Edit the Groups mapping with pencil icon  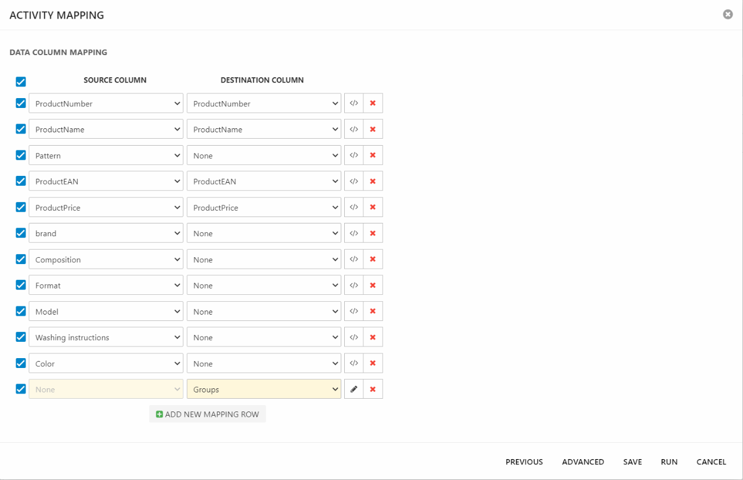click(x=354, y=389)
